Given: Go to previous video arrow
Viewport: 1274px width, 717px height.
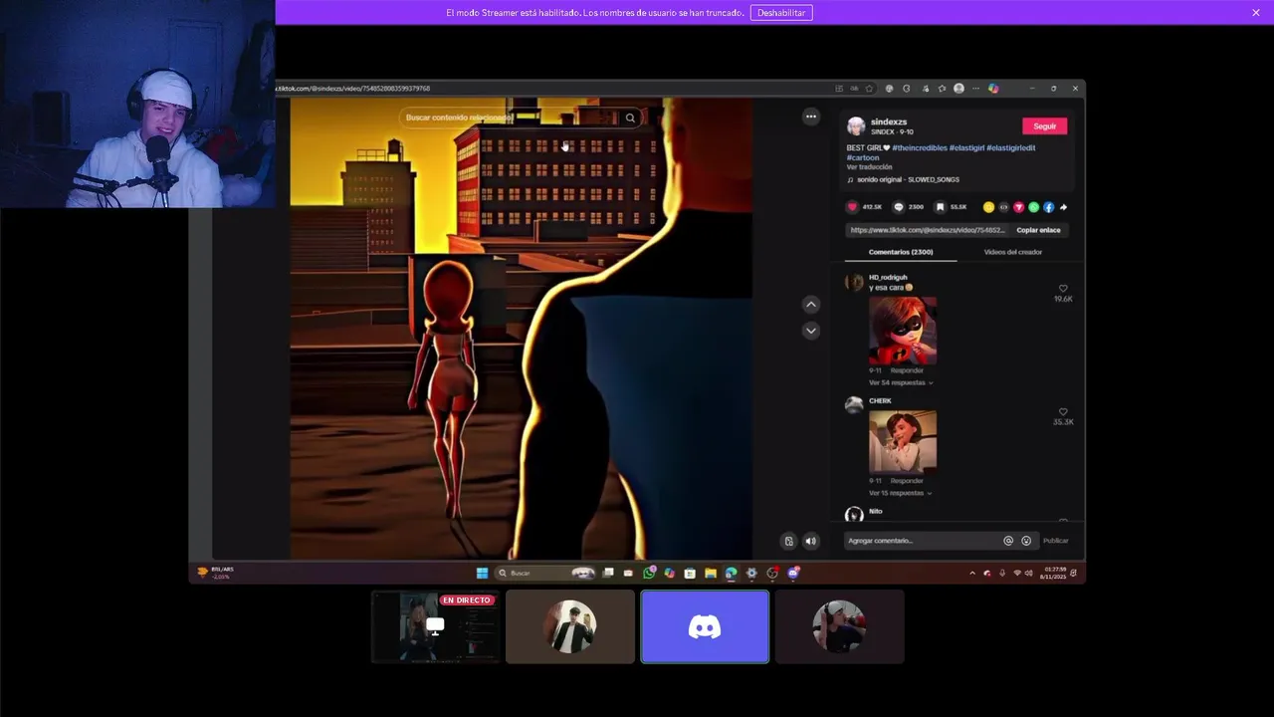Looking at the screenshot, I should 811,305.
